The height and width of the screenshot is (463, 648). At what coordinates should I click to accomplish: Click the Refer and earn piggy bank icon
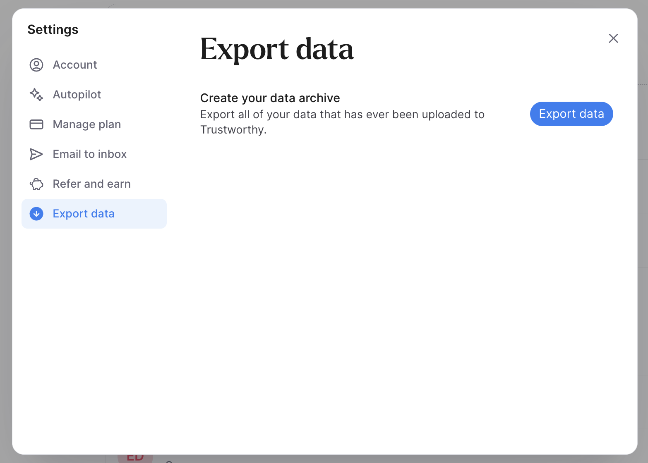click(x=36, y=184)
